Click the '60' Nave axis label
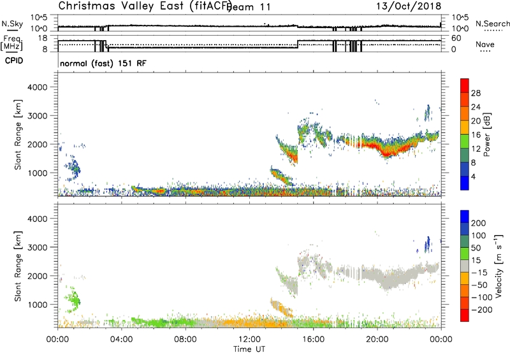This screenshot has width=510, height=353. coord(456,38)
